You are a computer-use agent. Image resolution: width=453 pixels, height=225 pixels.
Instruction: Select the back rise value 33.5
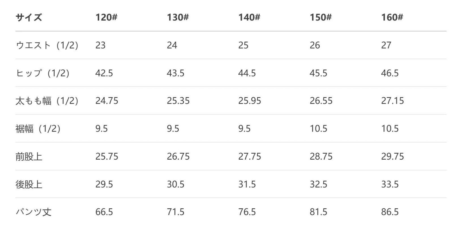(390, 184)
